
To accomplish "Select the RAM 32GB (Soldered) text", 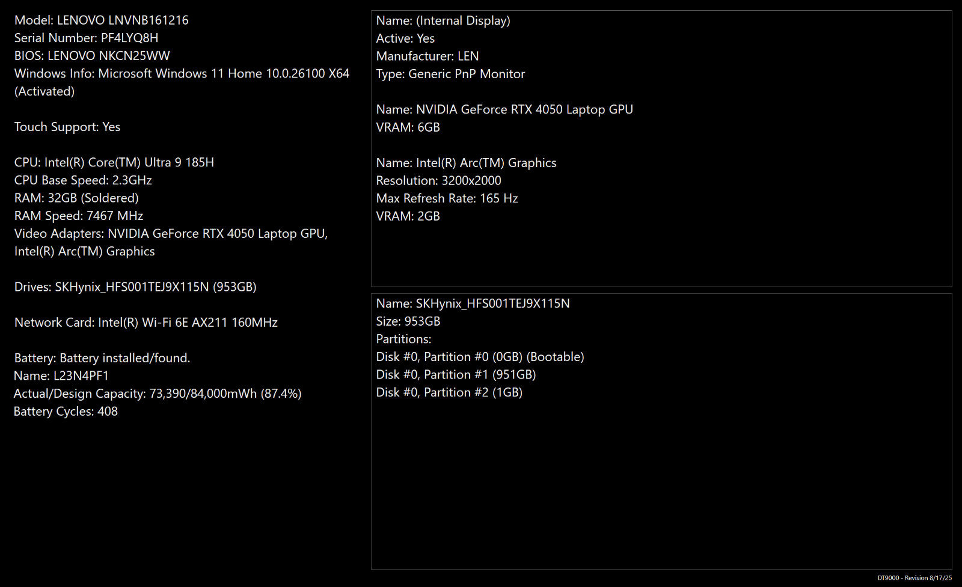I will tap(76, 198).
